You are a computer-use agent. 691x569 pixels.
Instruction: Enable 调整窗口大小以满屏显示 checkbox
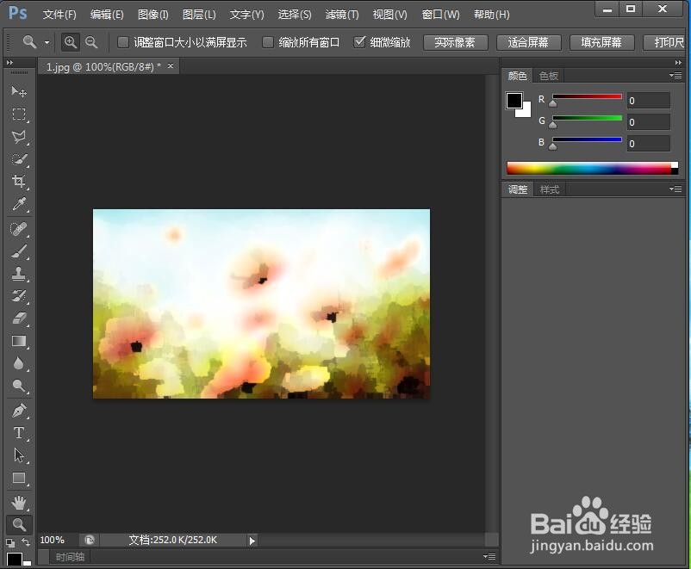(x=123, y=42)
